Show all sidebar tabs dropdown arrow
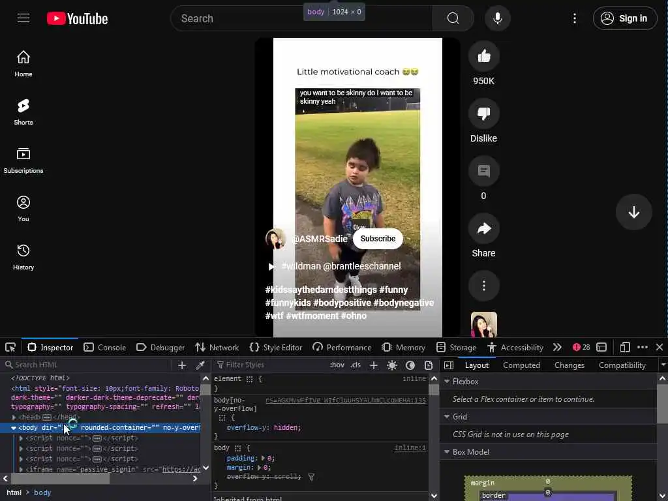This screenshot has width=668, height=501. [x=663, y=365]
